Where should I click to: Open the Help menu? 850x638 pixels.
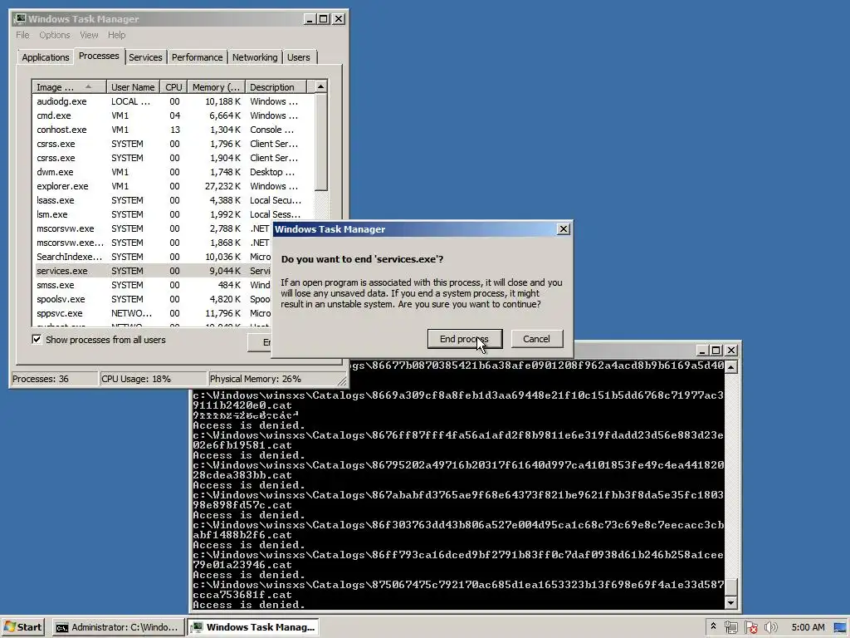116,35
